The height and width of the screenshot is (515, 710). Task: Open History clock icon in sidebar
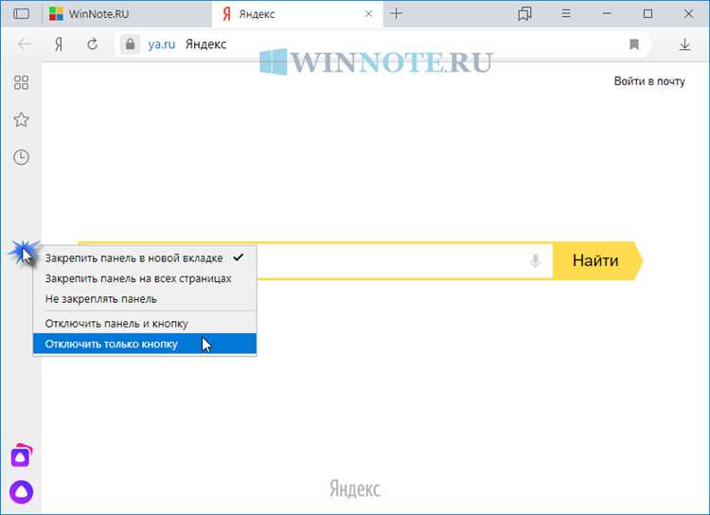click(x=21, y=157)
